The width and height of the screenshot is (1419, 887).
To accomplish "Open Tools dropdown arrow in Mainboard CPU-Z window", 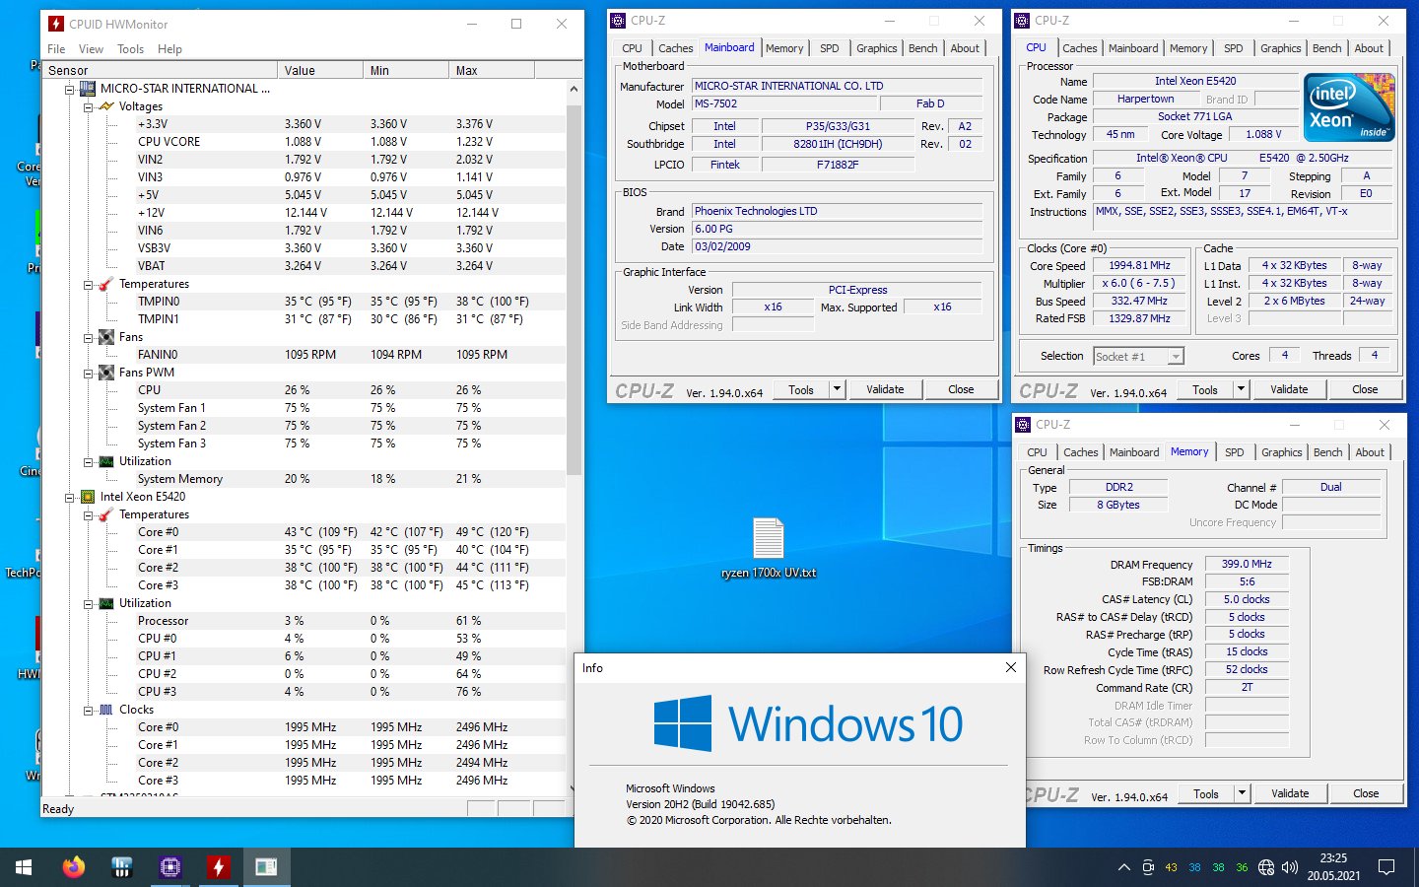I will click(x=837, y=389).
